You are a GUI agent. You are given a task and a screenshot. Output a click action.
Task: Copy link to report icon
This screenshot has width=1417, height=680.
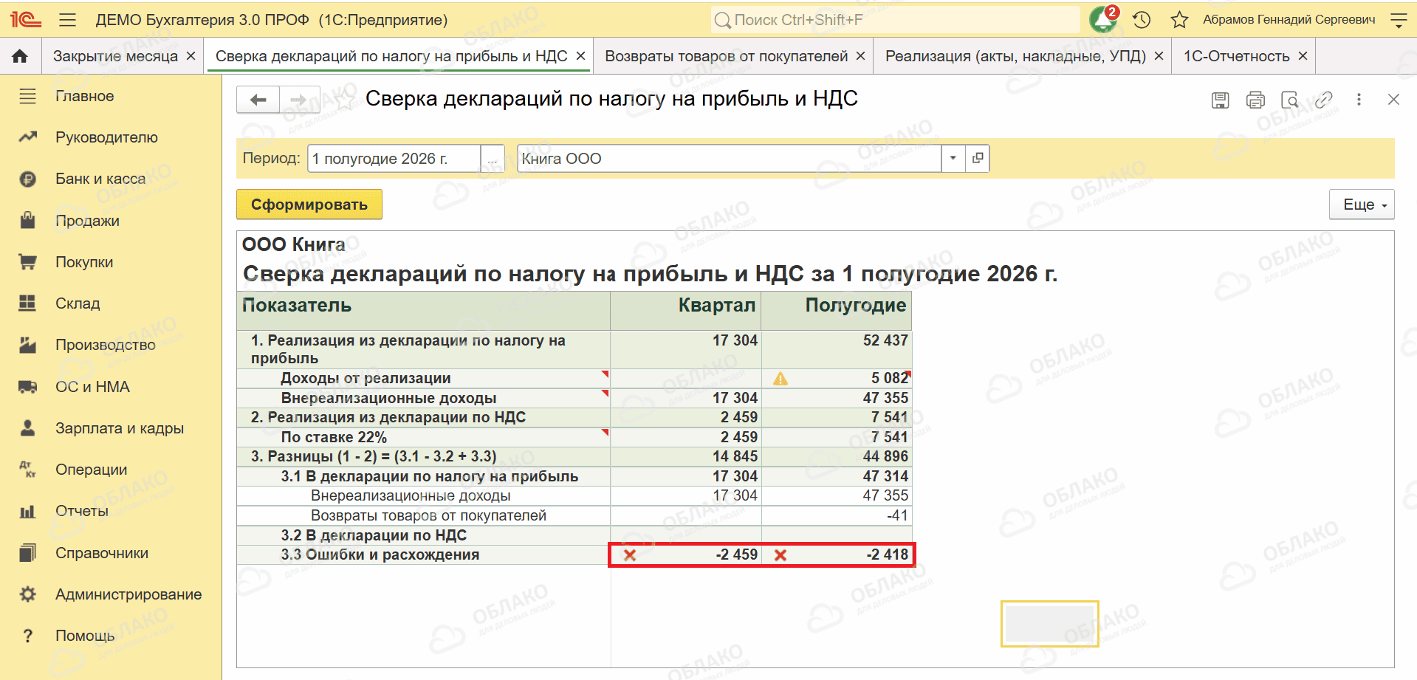coord(1324,100)
